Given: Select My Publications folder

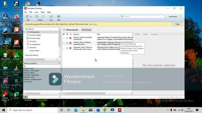Looking at the screenshot, I should (x=35, y=44).
